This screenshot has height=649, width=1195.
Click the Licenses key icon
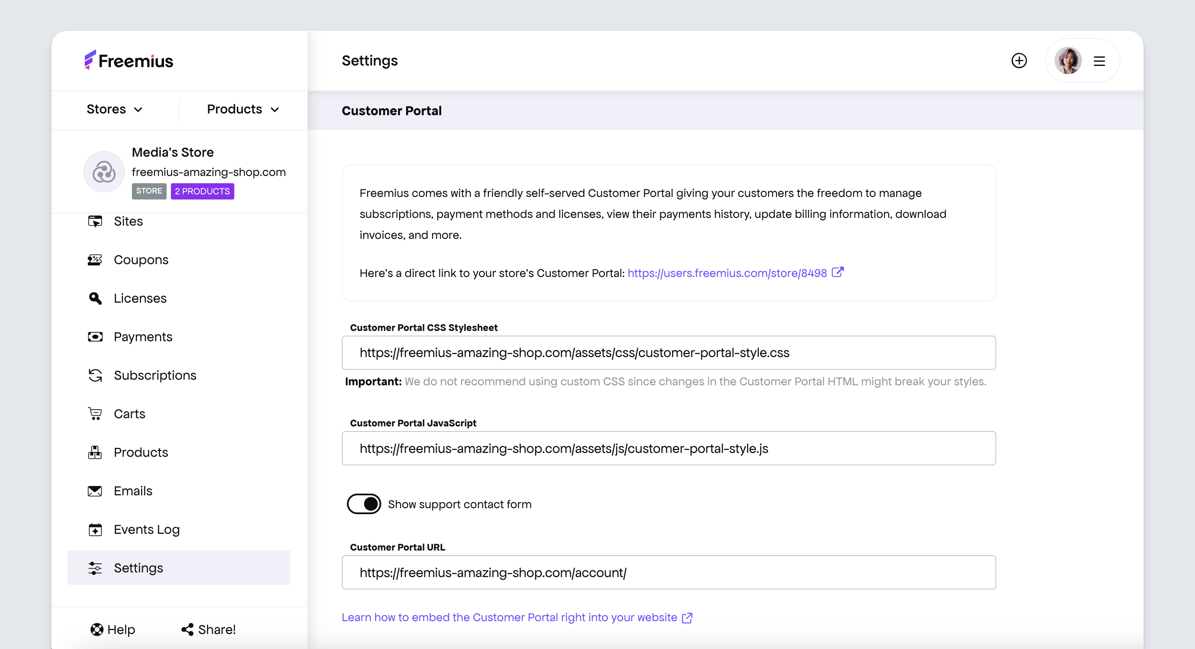95,298
